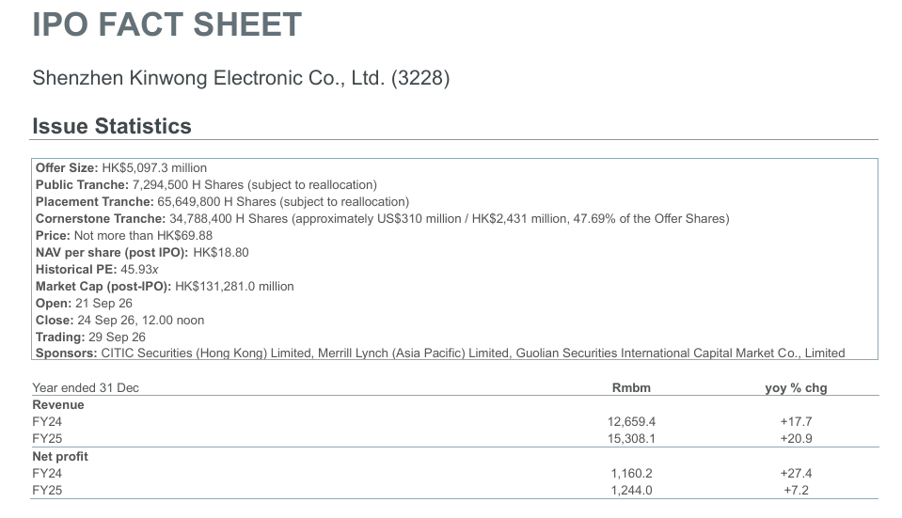Click the Sponsors CITIC Securities line
902x518 pixels.
click(440, 353)
